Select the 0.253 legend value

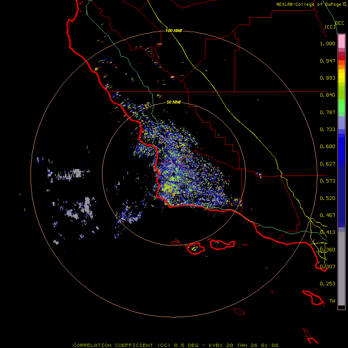[328, 284]
